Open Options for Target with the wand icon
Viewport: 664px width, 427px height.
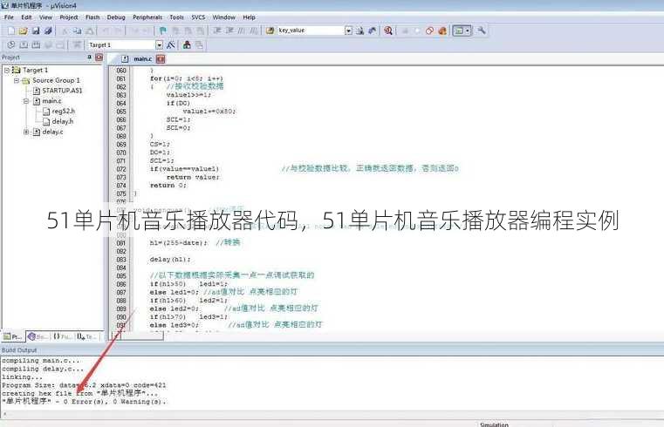(171, 44)
